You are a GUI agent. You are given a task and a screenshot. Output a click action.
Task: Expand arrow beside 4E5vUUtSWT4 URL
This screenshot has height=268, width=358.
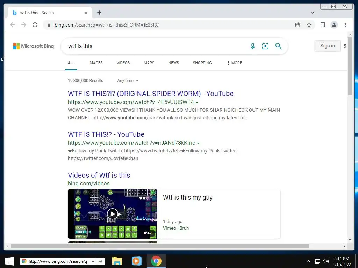click(197, 103)
